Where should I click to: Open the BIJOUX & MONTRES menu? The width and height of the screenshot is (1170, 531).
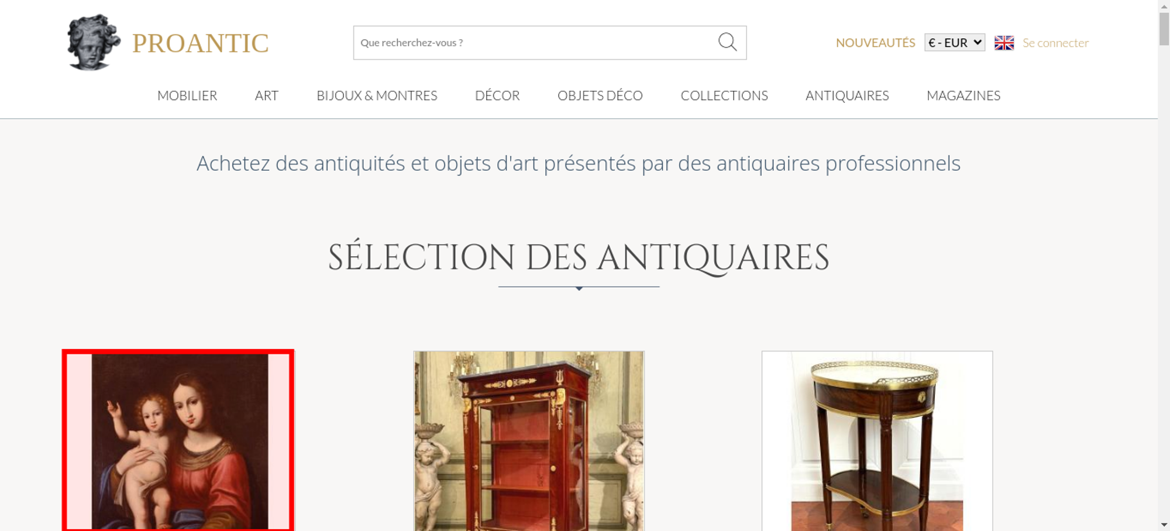click(x=377, y=95)
